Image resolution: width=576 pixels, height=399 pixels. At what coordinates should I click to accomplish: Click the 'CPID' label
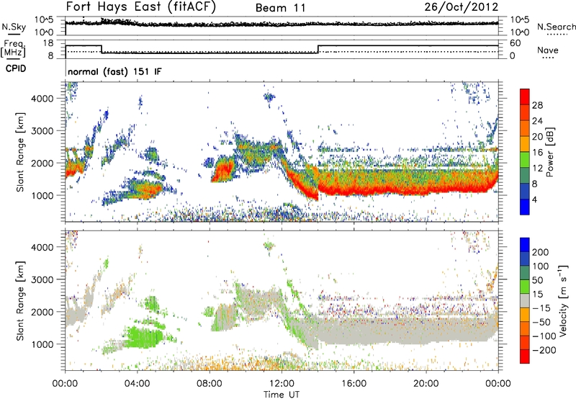pos(16,68)
